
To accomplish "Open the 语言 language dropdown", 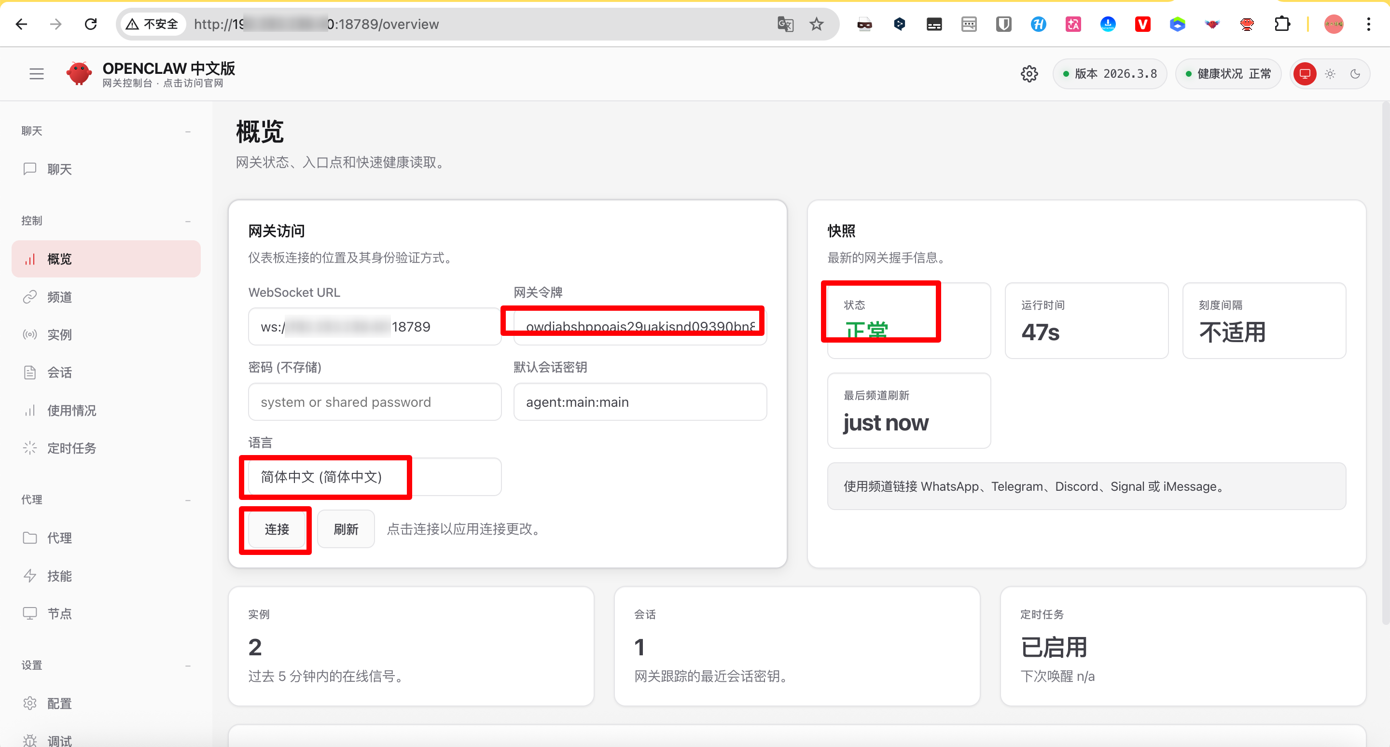I will coord(375,477).
